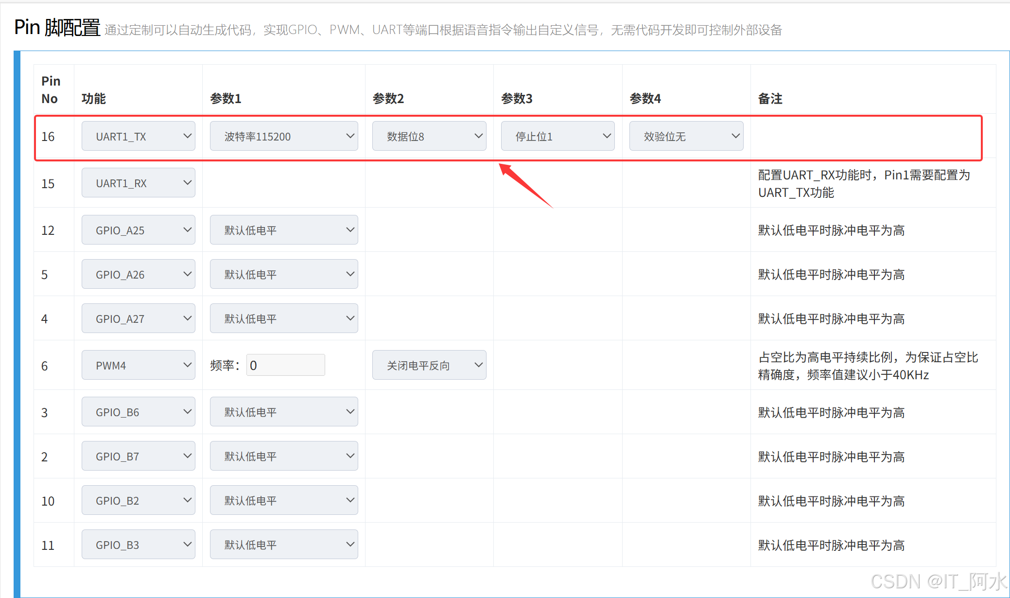This screenshot has width=1010, height=598.
Task: Open pin 11's 默认低电平 level dropdown
Action: tap(283, 545)
